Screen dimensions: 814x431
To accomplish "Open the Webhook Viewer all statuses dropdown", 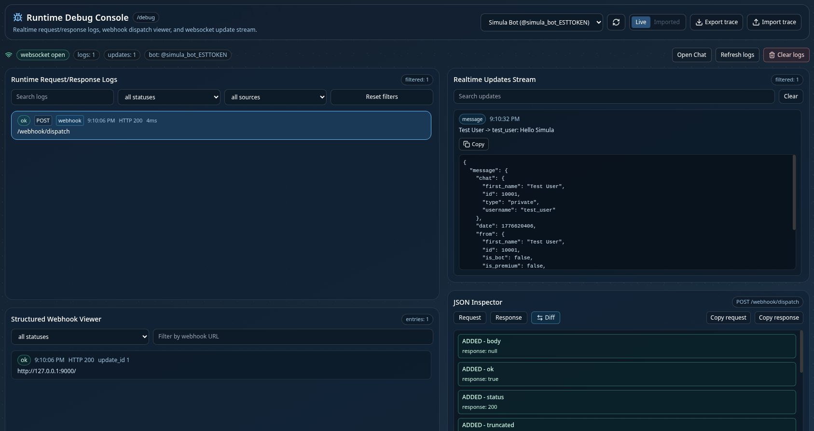I will pos(80,337).
